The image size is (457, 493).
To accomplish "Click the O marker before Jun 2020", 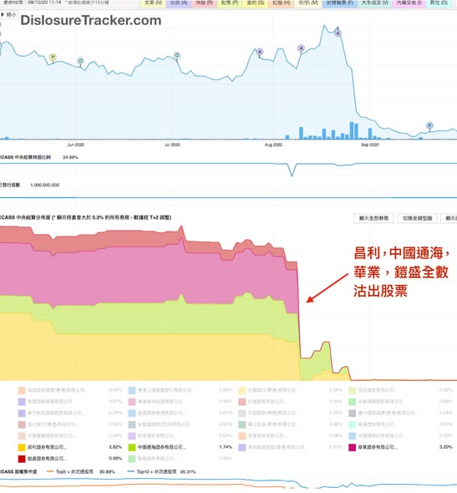I will click(80, 61).
